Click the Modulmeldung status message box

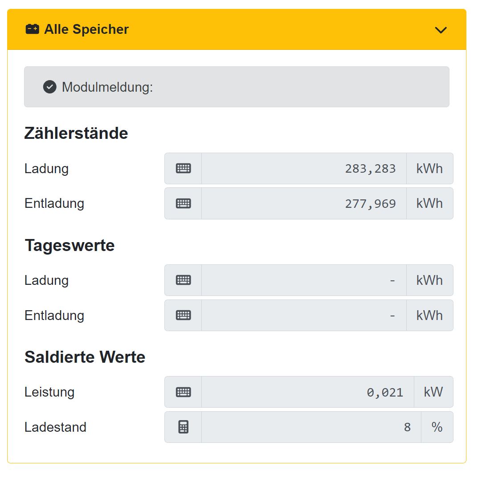[x=237, y=87]
